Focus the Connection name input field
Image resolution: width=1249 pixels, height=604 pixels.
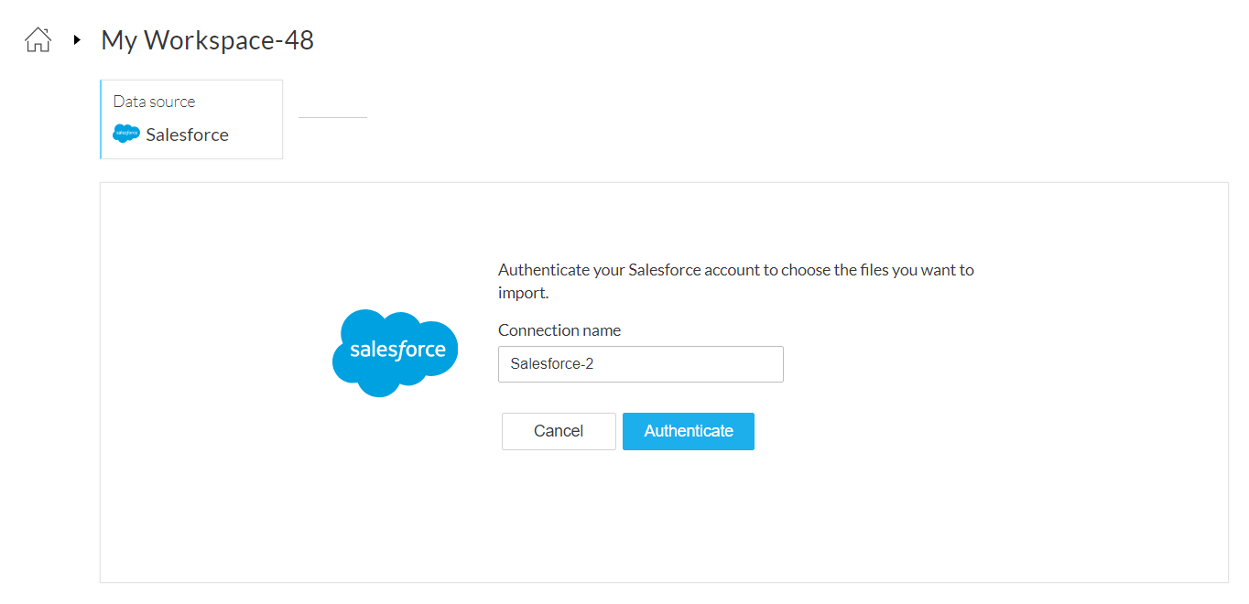point(641,363)
